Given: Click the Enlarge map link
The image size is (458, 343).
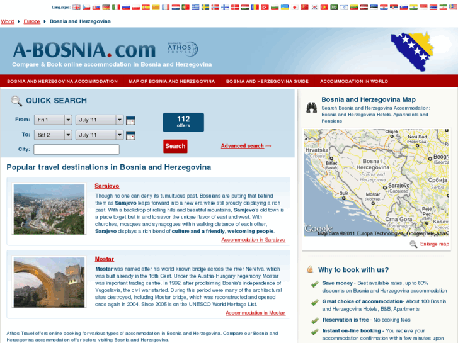Looking at the screenshot, I should pyautogui.click(x=435, y=244).
